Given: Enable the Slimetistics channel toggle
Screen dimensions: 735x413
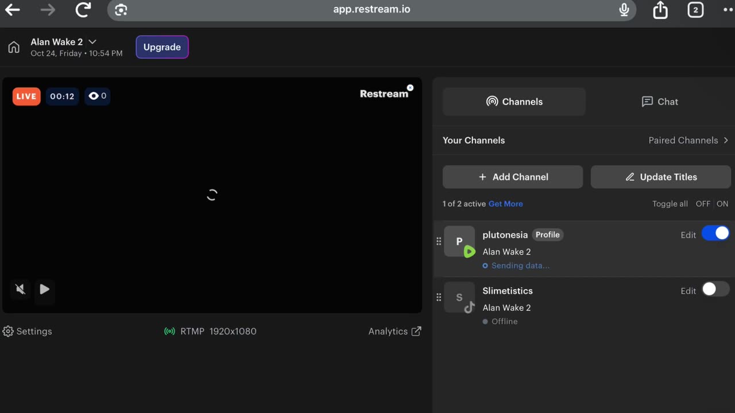Looking at the screenshot, I should [715, 289].
